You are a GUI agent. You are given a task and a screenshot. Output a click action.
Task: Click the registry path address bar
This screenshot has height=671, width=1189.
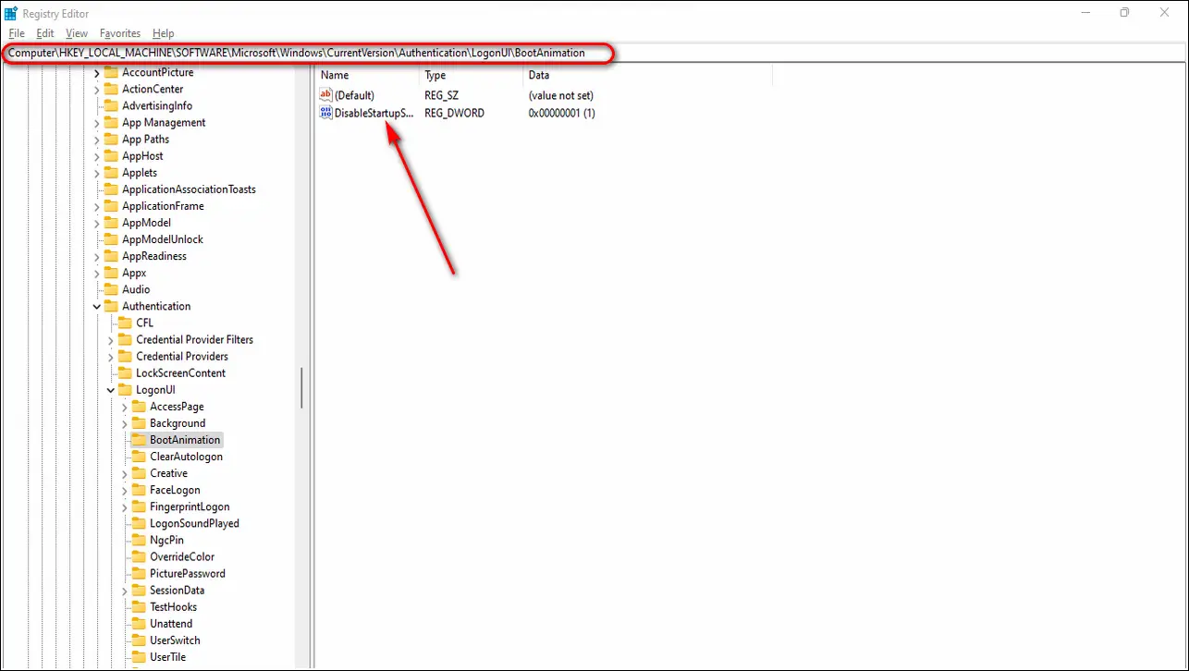(594, 54)
